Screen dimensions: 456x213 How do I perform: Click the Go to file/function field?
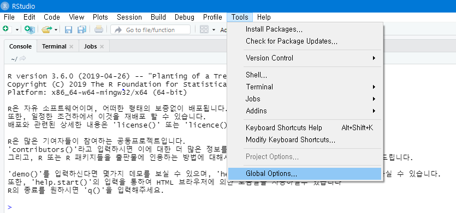tap(150, 29)
